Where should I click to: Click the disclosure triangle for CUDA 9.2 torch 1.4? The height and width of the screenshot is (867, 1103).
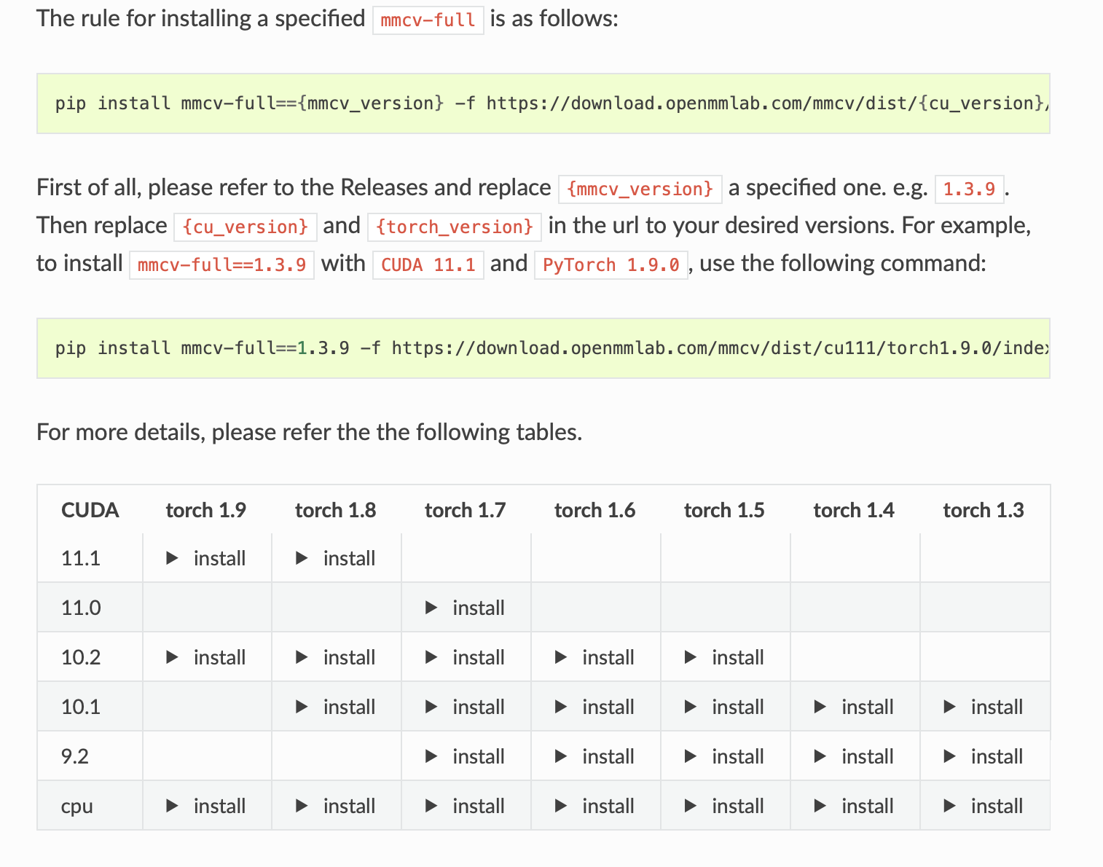point(818,756)
